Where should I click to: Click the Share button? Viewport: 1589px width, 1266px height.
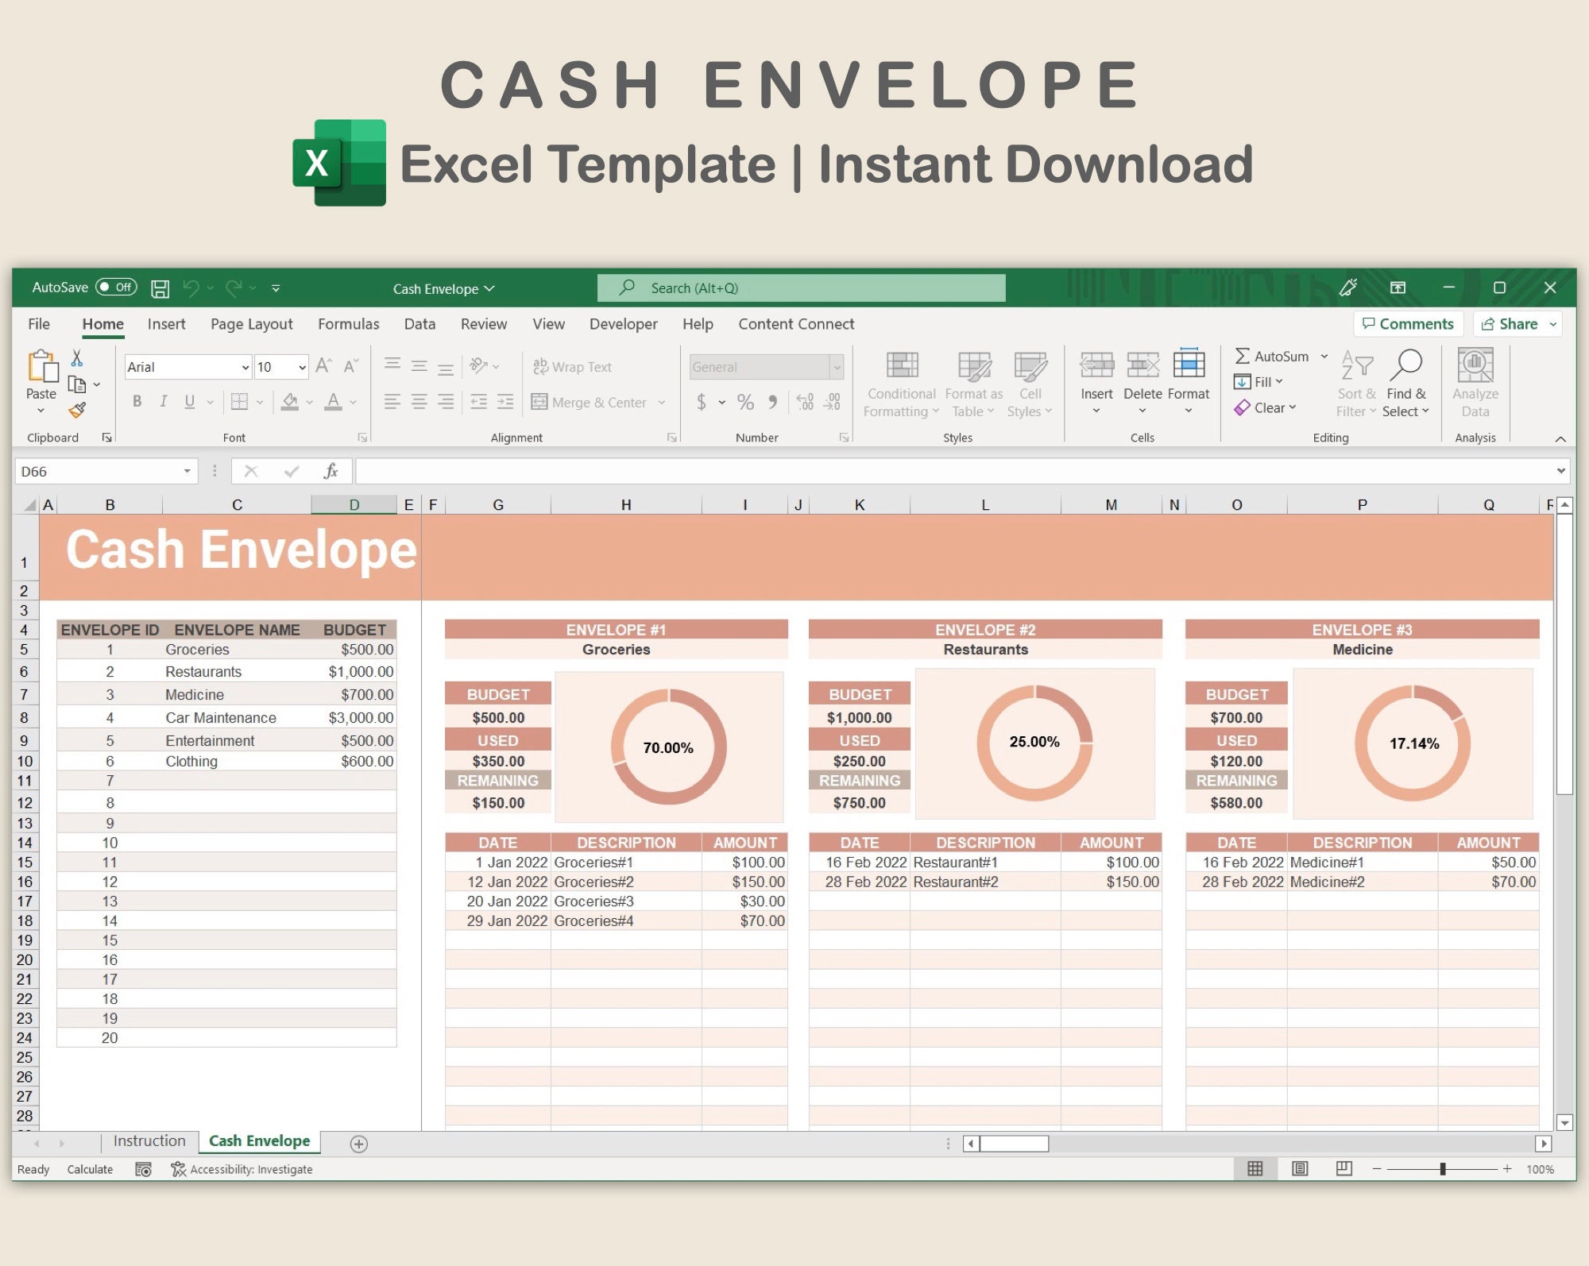pyautogui.click(x=1512, y=323)
